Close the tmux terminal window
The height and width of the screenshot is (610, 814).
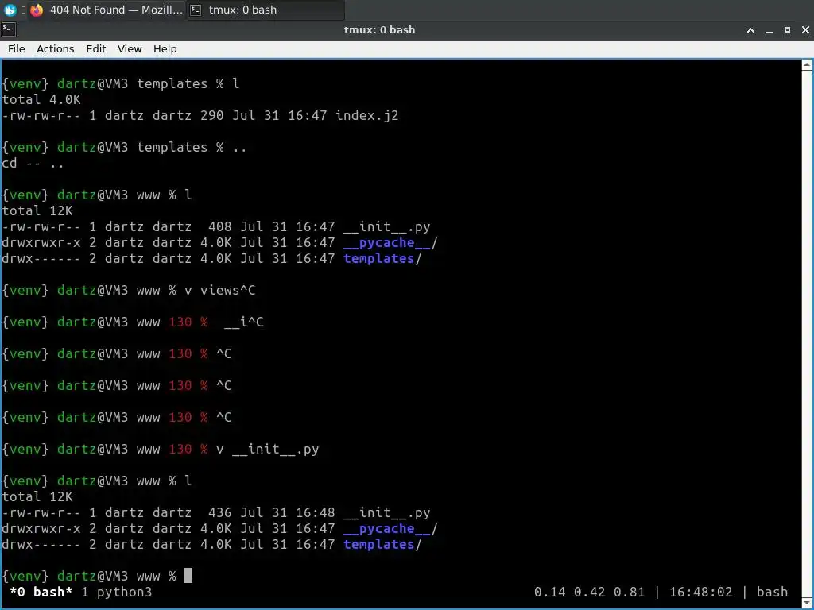click(x=805, y=30)
